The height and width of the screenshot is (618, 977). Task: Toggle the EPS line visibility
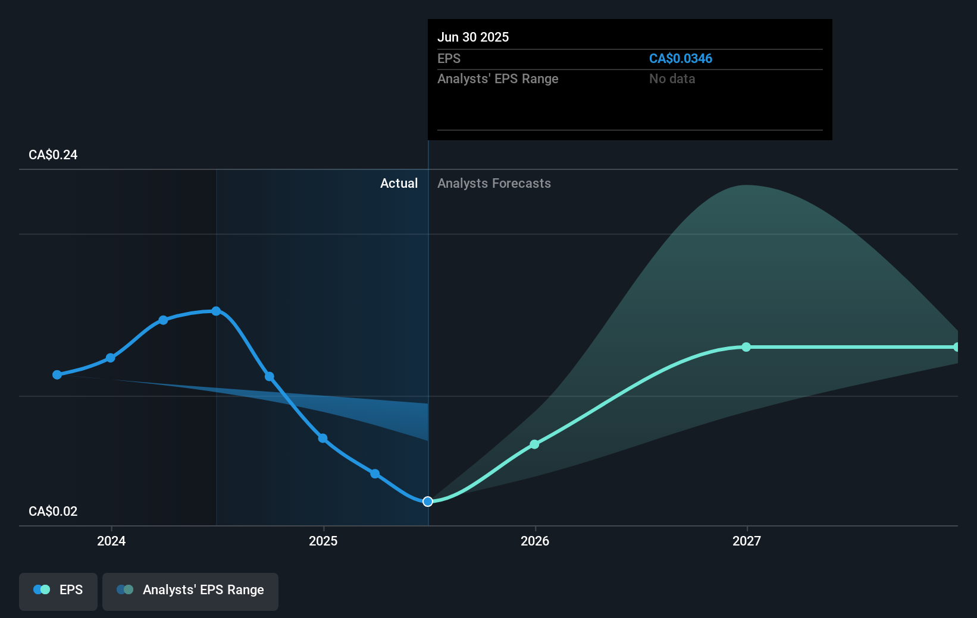click(x=58, y=591)
